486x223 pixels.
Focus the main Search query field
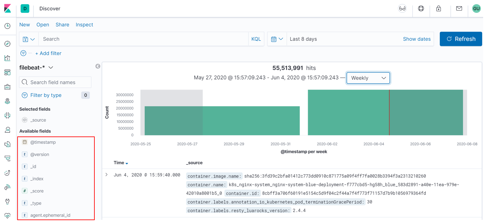click(144, 39)
